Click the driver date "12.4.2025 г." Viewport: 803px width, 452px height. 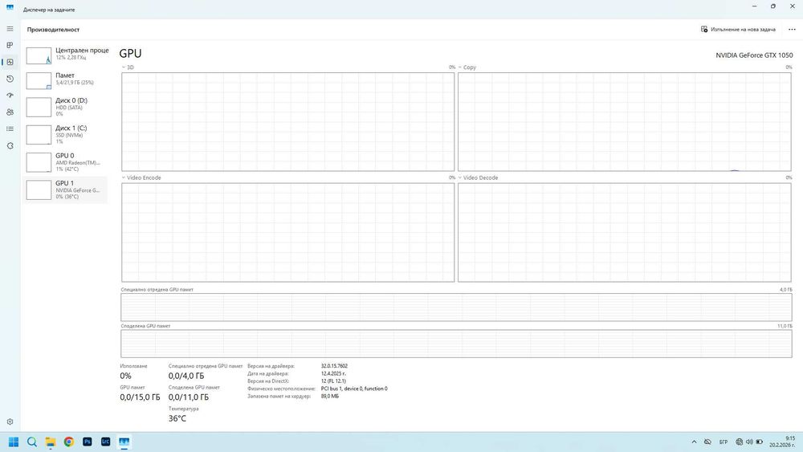coord(333,373)
